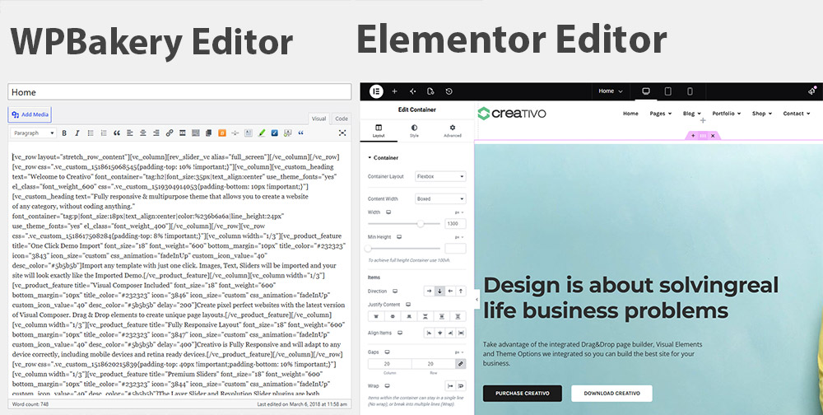
Task: Open the Min Height px unit selector
Action: (x=459, y=237)
